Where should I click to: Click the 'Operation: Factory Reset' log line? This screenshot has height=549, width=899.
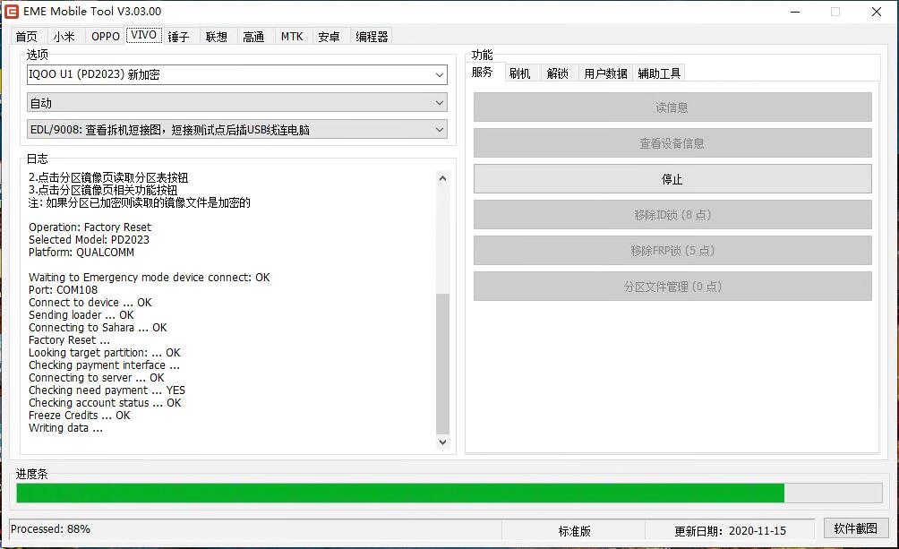[x=90, y=227]
